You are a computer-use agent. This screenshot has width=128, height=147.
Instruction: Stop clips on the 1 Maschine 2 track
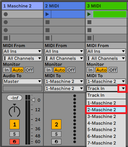6,38
